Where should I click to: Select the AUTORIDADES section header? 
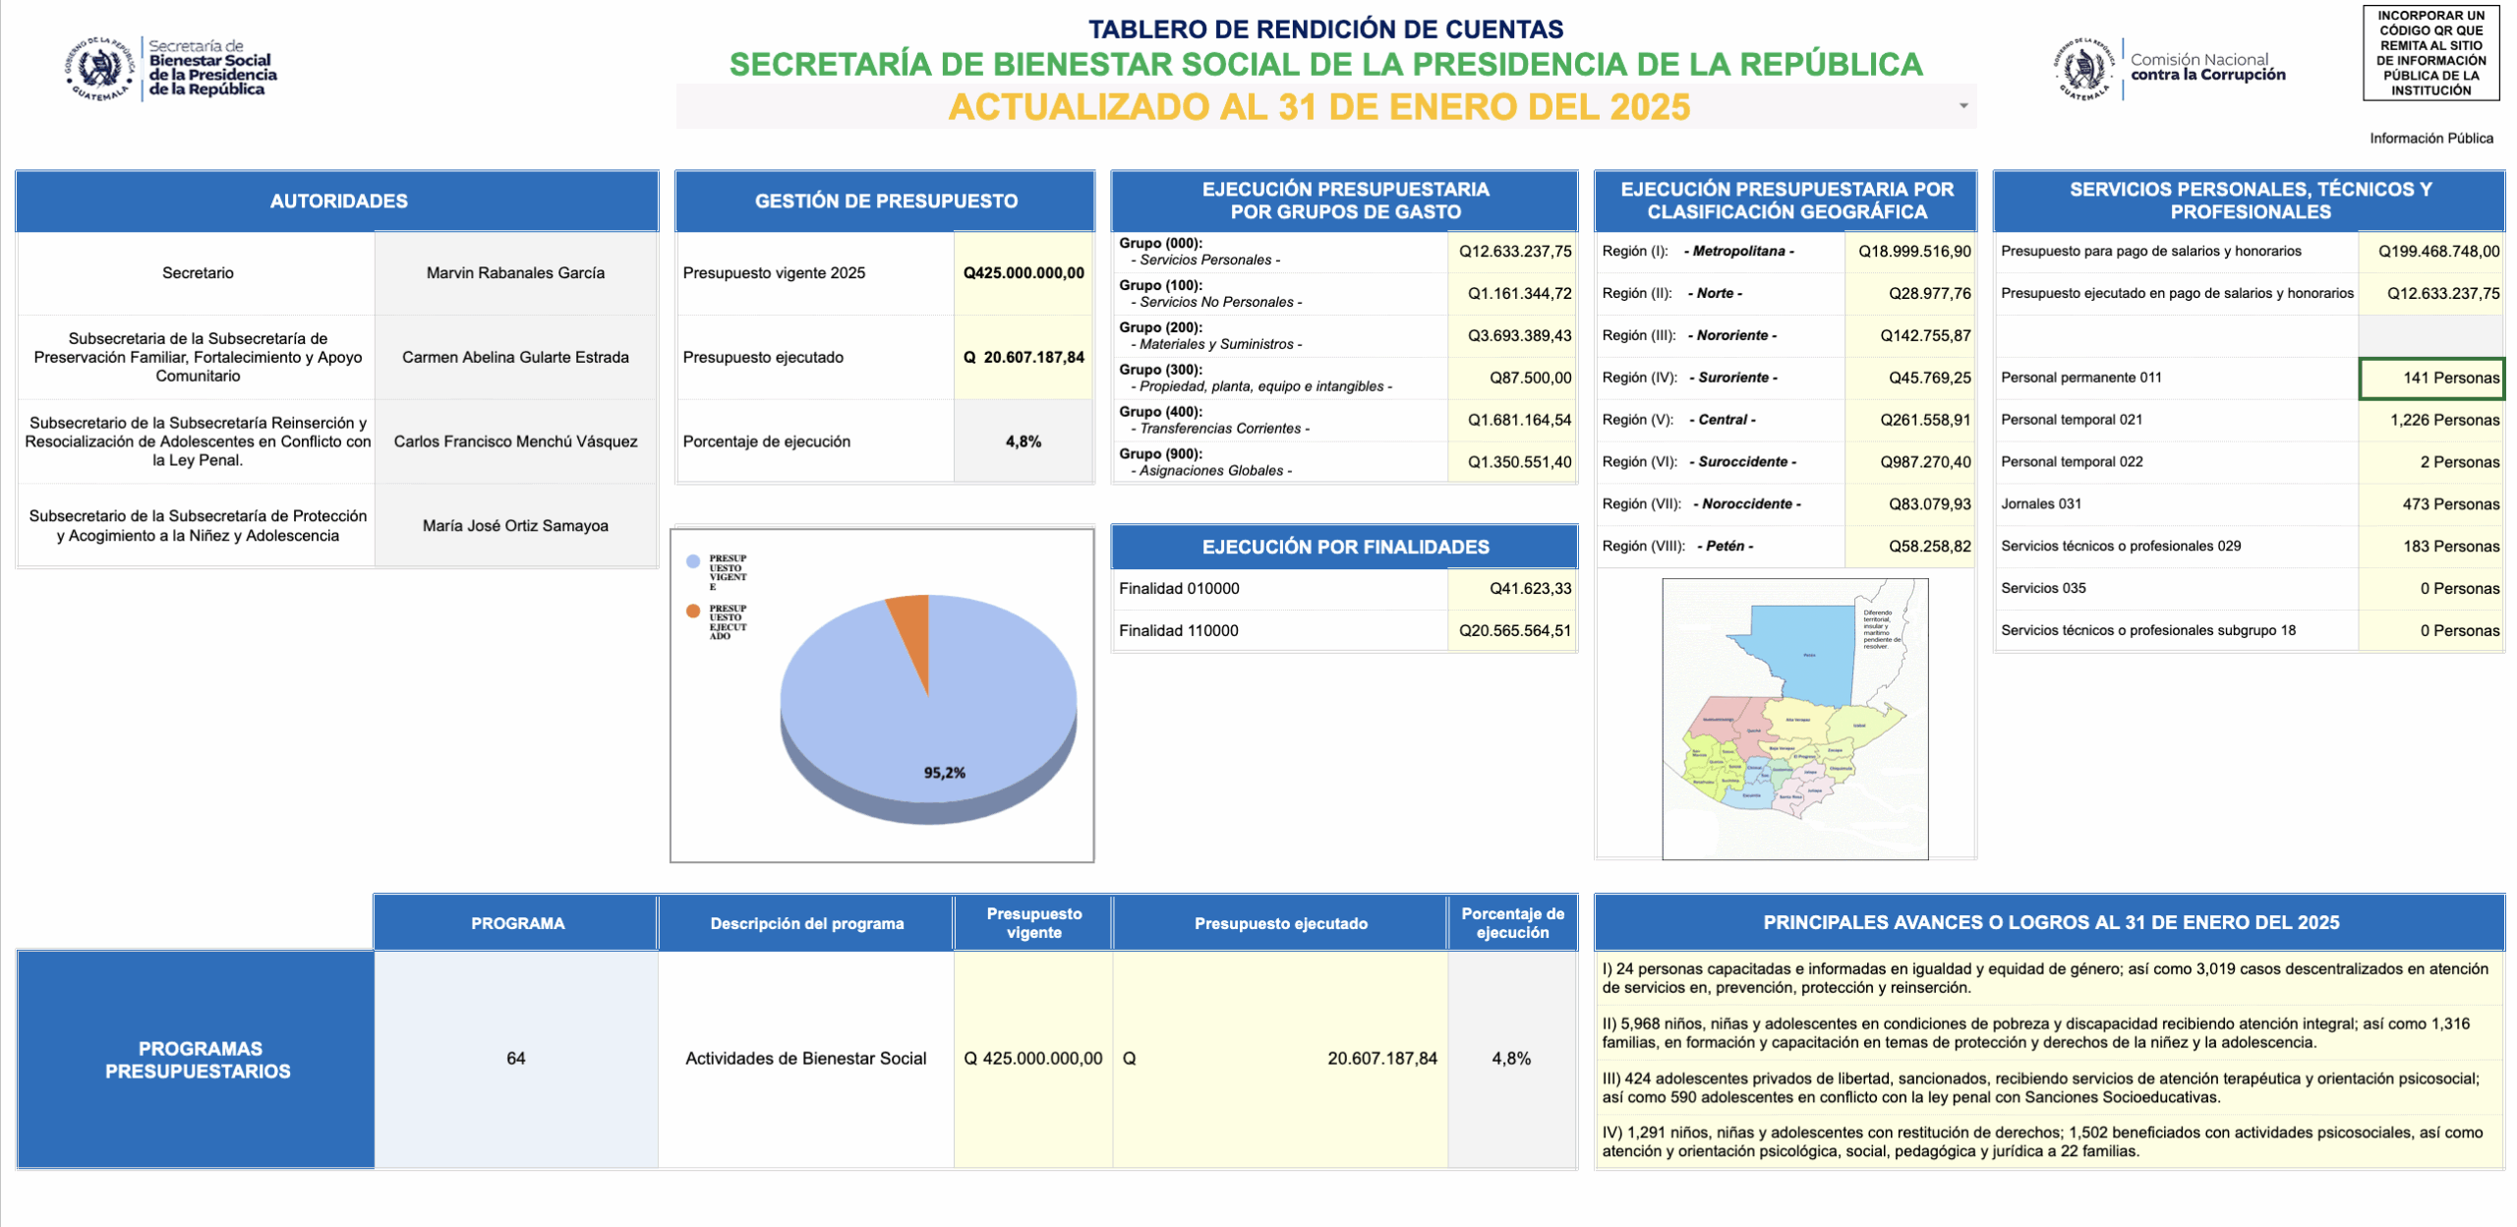tap(338, 202)
